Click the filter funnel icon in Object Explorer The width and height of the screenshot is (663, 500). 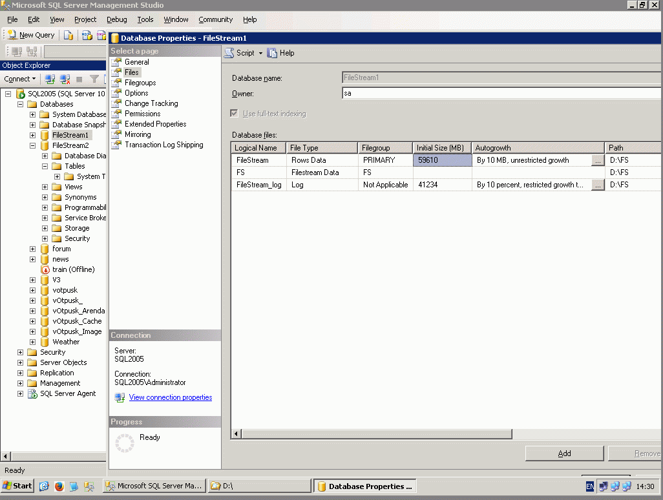[x=94, y=79]
